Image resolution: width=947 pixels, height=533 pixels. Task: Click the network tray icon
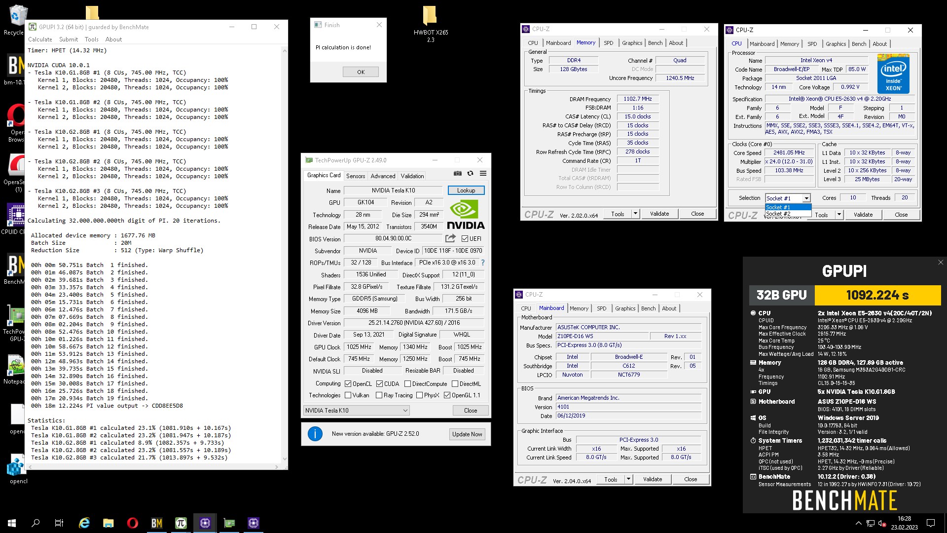point(871,523)
